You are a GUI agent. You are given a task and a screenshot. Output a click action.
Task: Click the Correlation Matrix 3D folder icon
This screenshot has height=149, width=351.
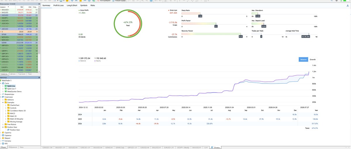coord(8,111)
